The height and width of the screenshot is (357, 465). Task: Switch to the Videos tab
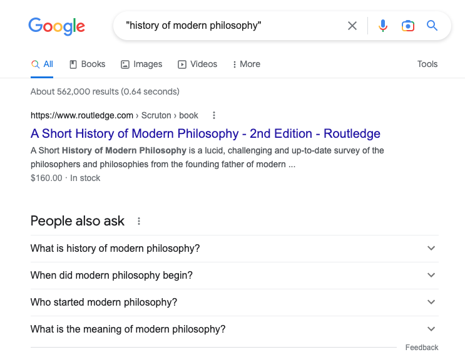[x=198, y=64]
